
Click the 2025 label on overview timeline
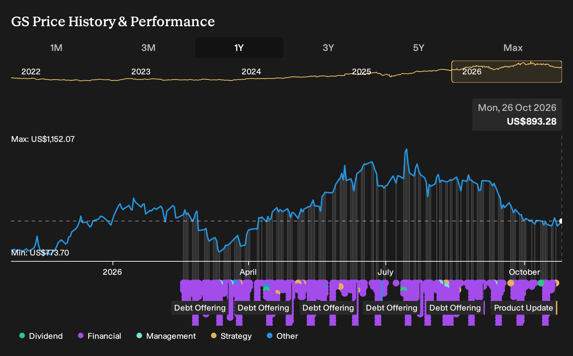(362, 72)
